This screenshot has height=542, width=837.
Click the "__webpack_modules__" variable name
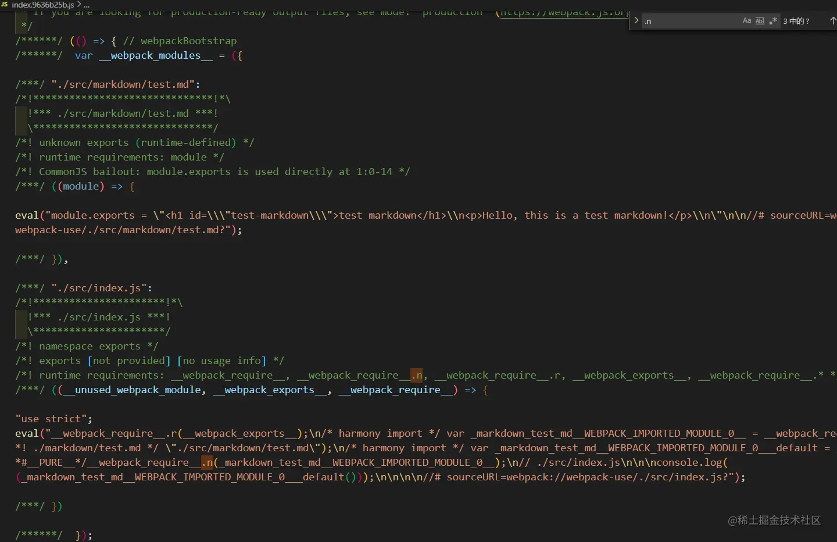click(156, 55)
